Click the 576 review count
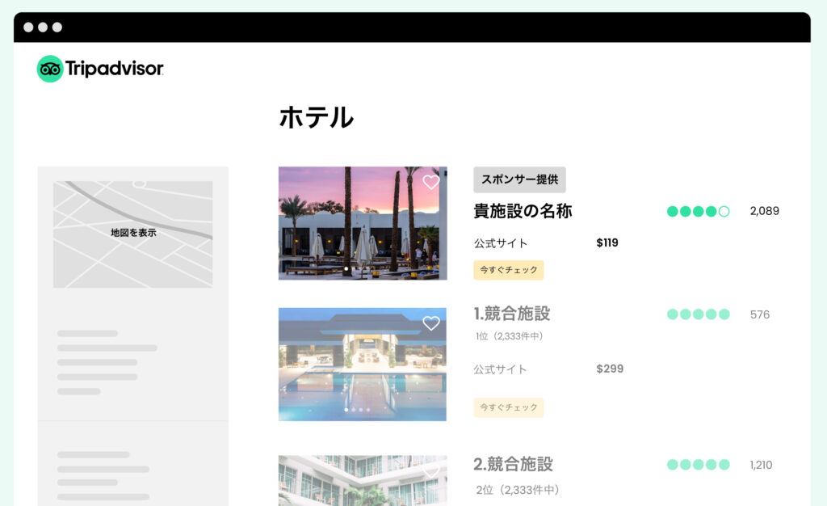The height and width of the screenshot is (506, 827). tap(759, 314)
